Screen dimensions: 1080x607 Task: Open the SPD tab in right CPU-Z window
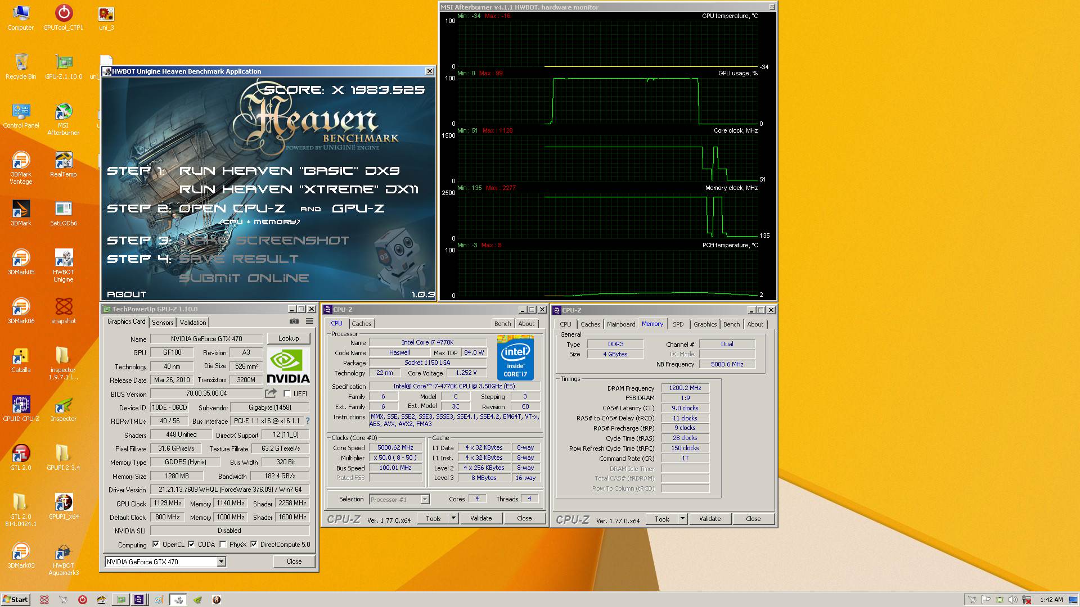point(678,324)
